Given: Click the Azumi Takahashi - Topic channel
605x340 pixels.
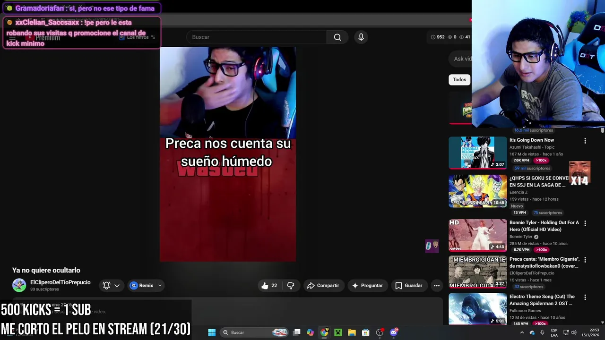Looking at the screenshot, I should 532,147.
